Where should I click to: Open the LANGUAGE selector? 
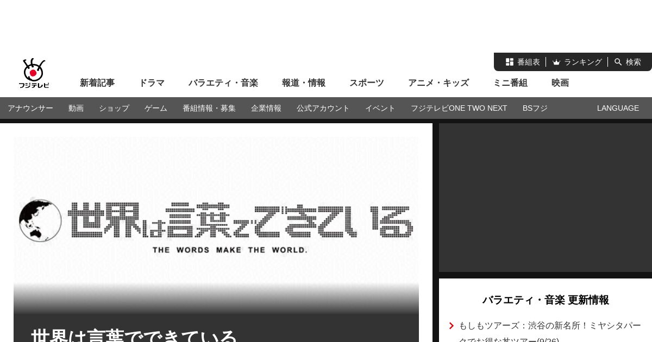(x=618, y=108)
